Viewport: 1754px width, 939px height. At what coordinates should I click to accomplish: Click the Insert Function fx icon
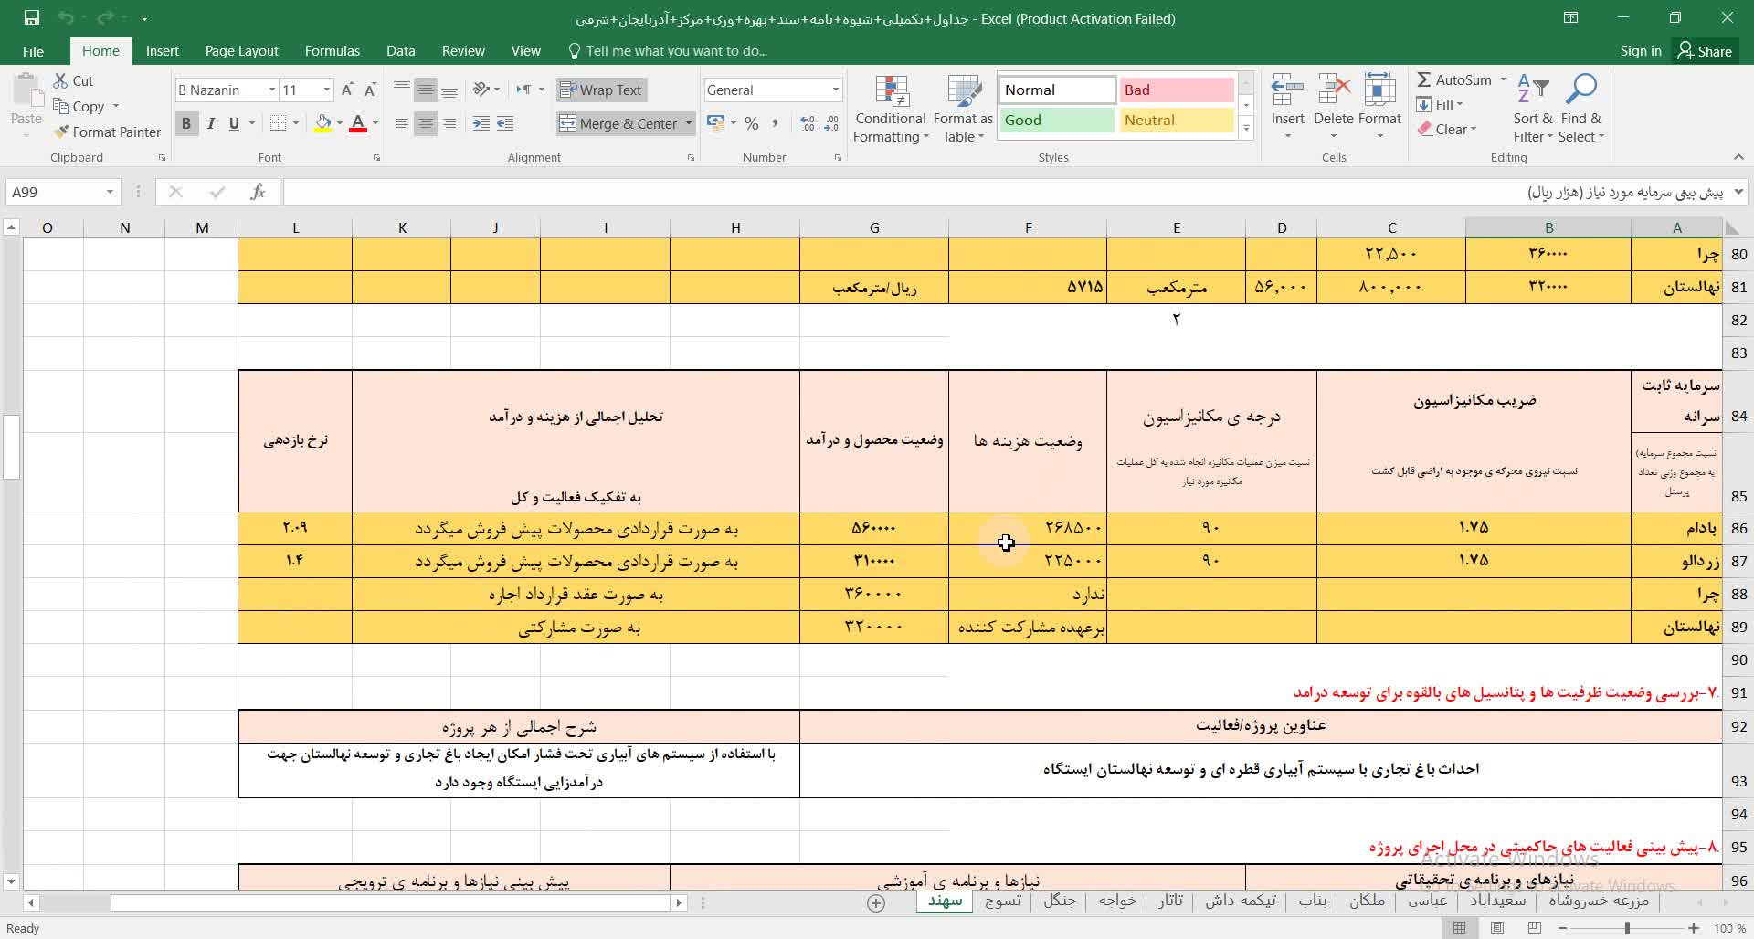pos(258,192)
